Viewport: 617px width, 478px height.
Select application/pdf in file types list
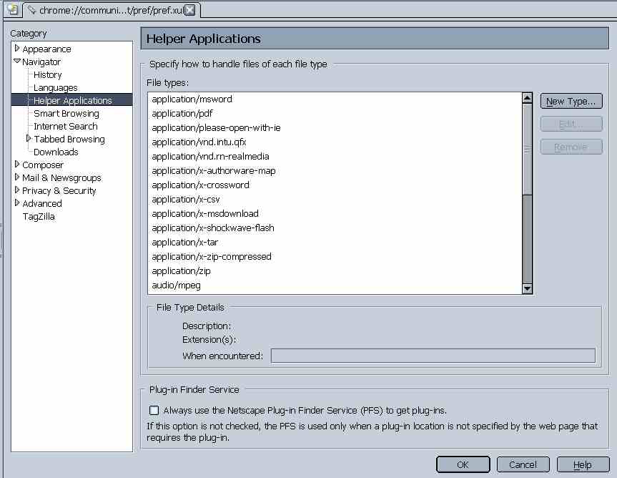182,114
